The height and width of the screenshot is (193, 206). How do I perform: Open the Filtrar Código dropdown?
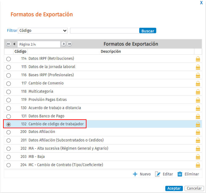click(x=43, y=31)
